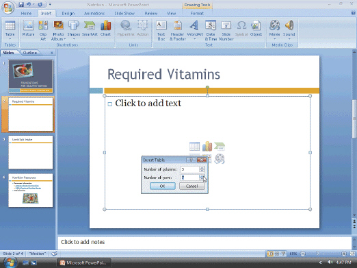Click placeholder Insert Media Clip icon
The height and width of the screenshot is (268, 357).
click(x=220, y=158)
